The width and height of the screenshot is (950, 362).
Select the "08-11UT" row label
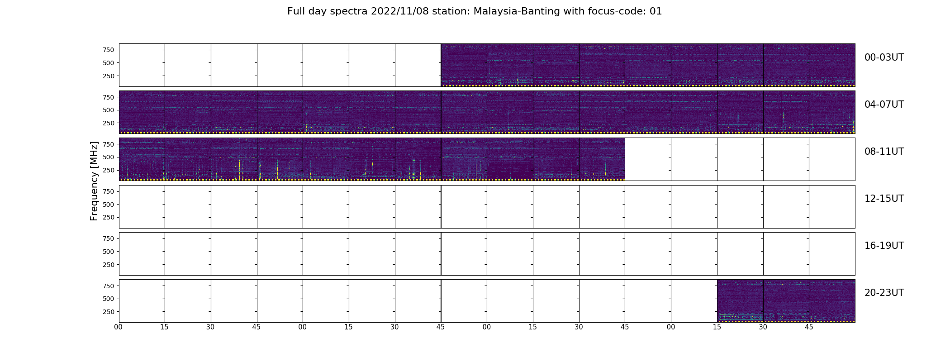click(x=884, y=152)
